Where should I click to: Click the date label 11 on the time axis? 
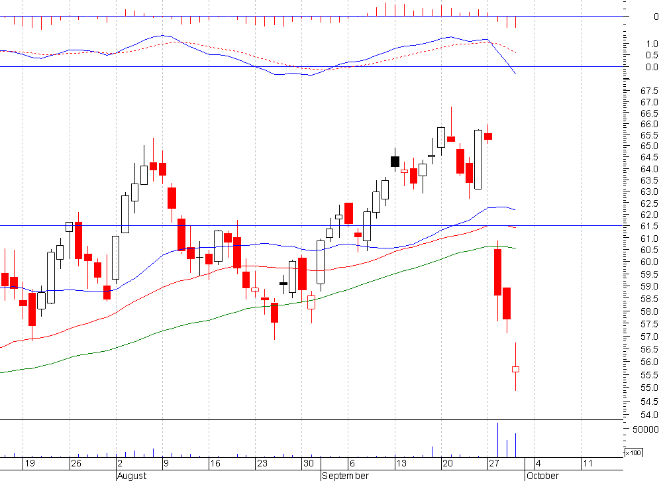click(x=587, y=463)
